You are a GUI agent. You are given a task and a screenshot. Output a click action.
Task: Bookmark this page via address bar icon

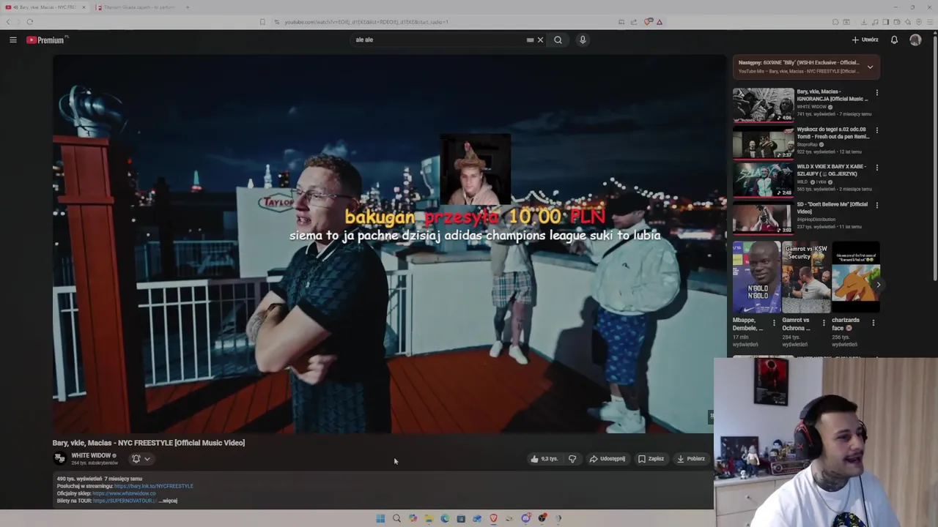point(262,22)
